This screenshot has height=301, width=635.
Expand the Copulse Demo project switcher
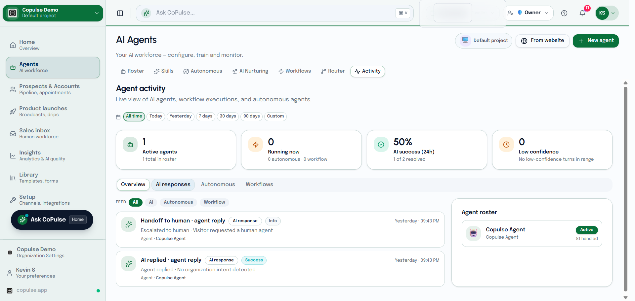(x=53, y=13)
